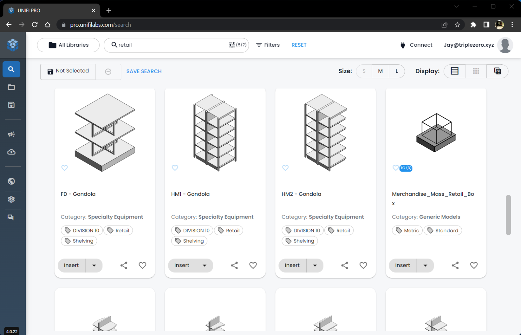Open the All Libraries selector

click(x=68, y=45)
